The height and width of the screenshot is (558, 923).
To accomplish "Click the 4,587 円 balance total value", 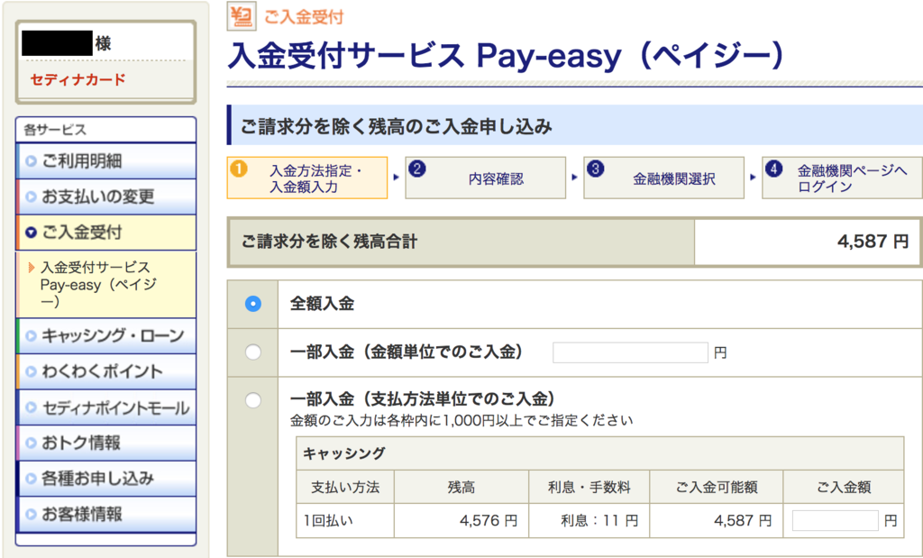I will [x=873, y=242].
